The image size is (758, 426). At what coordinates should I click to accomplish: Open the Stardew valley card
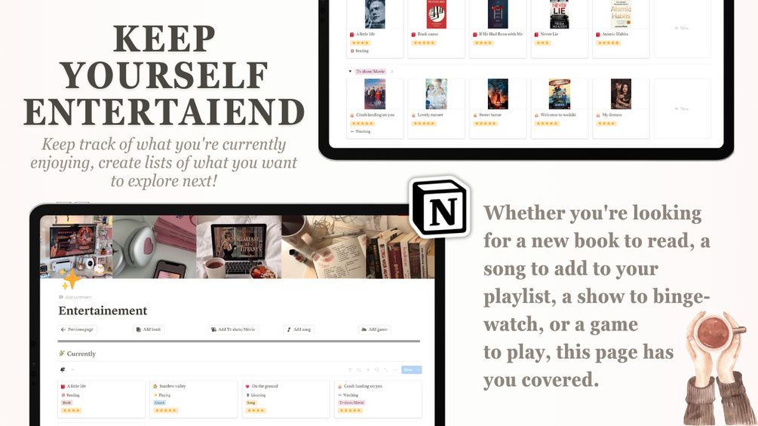pos(193,399)
